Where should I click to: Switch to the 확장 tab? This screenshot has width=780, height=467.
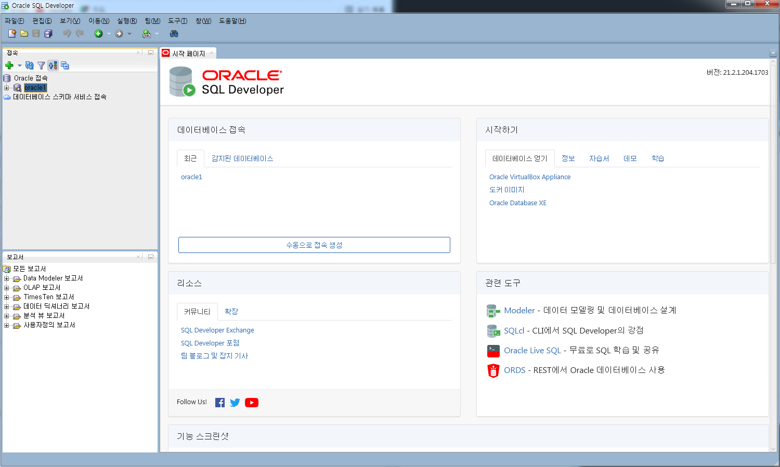(x=231, y=312)
